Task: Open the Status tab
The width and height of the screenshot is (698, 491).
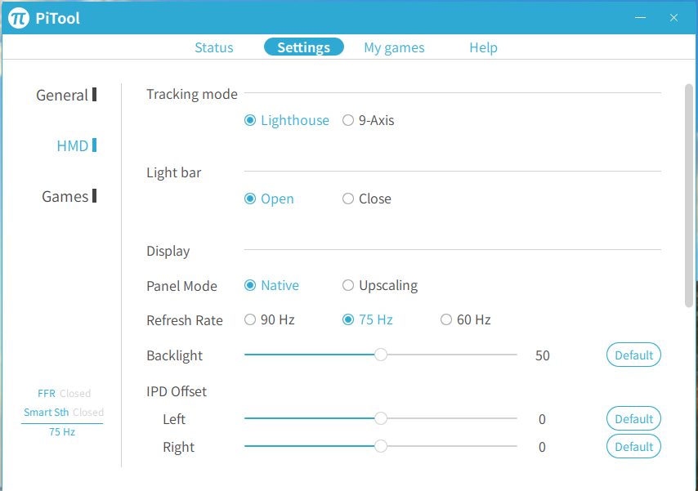Action: tap(213, 47)
